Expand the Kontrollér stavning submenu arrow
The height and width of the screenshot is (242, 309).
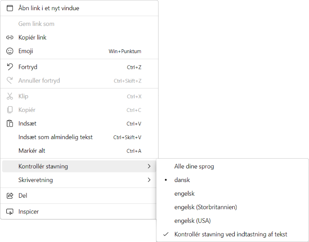tap(149, 166)
